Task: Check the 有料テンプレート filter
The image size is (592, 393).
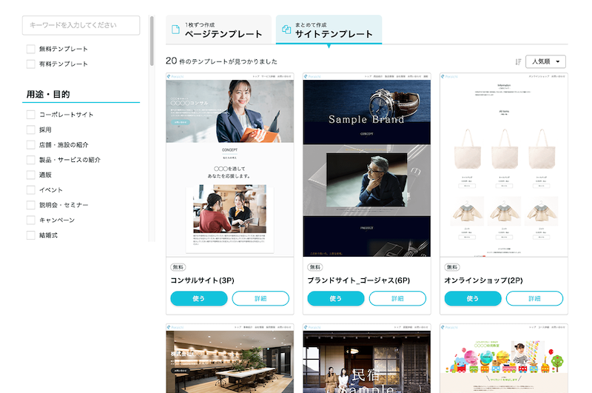Action: pos(31,64)
